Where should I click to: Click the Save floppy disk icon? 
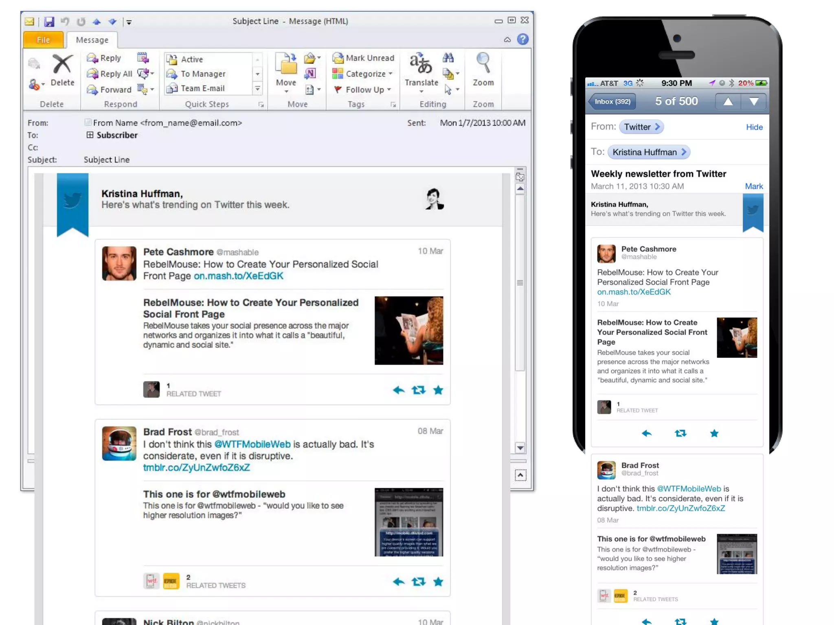49,22
